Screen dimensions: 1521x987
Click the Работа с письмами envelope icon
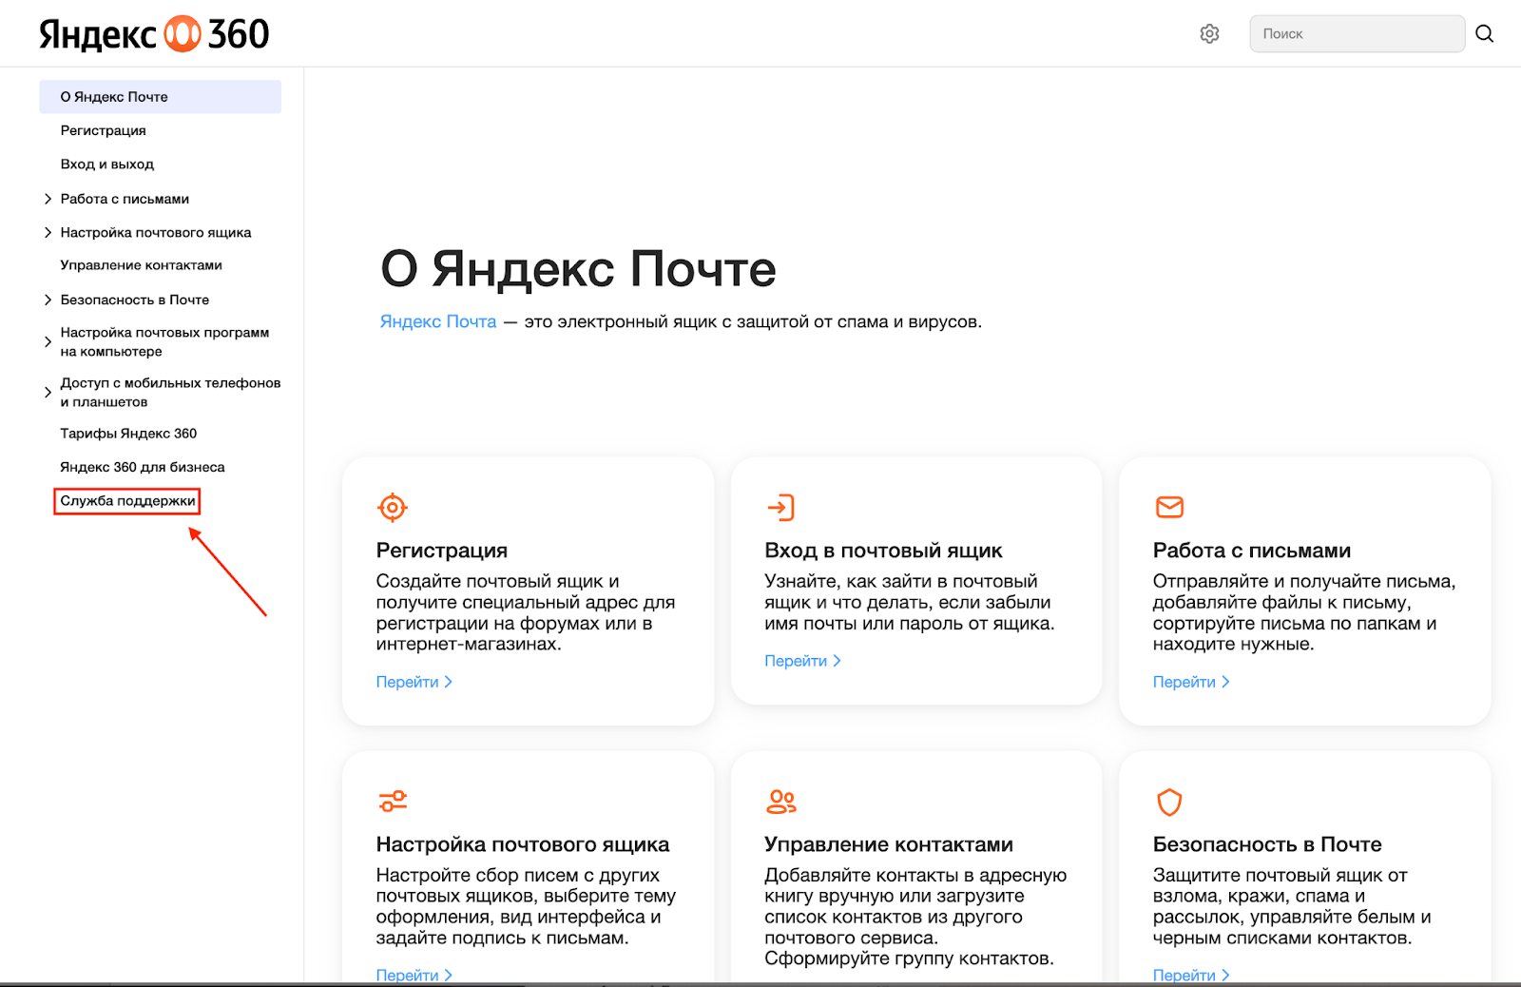(1169, 508)
